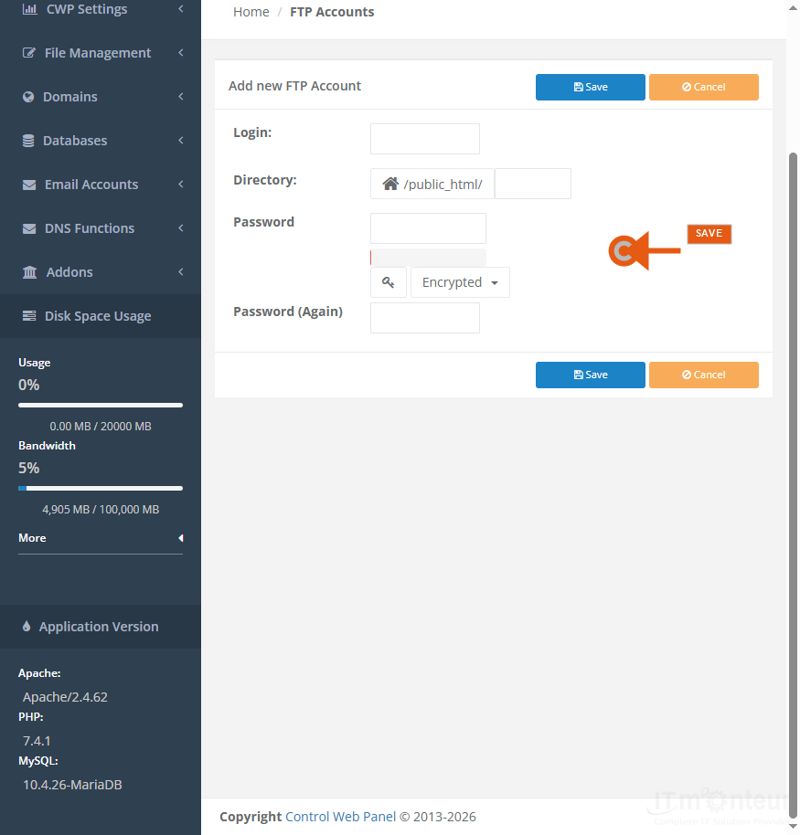
Task: Click the Application Version droplet icon
Action: tap(27, 627)
